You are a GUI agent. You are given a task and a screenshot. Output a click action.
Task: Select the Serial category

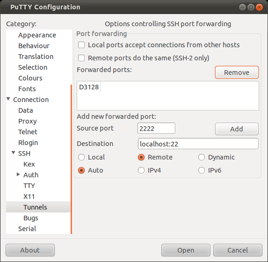27,229
